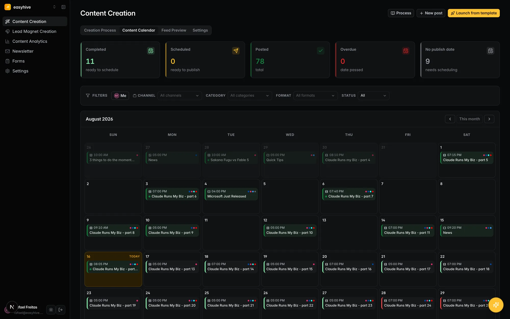Switch to the Creation Process tab
This screenshot has height=319, width=510.
100,30
